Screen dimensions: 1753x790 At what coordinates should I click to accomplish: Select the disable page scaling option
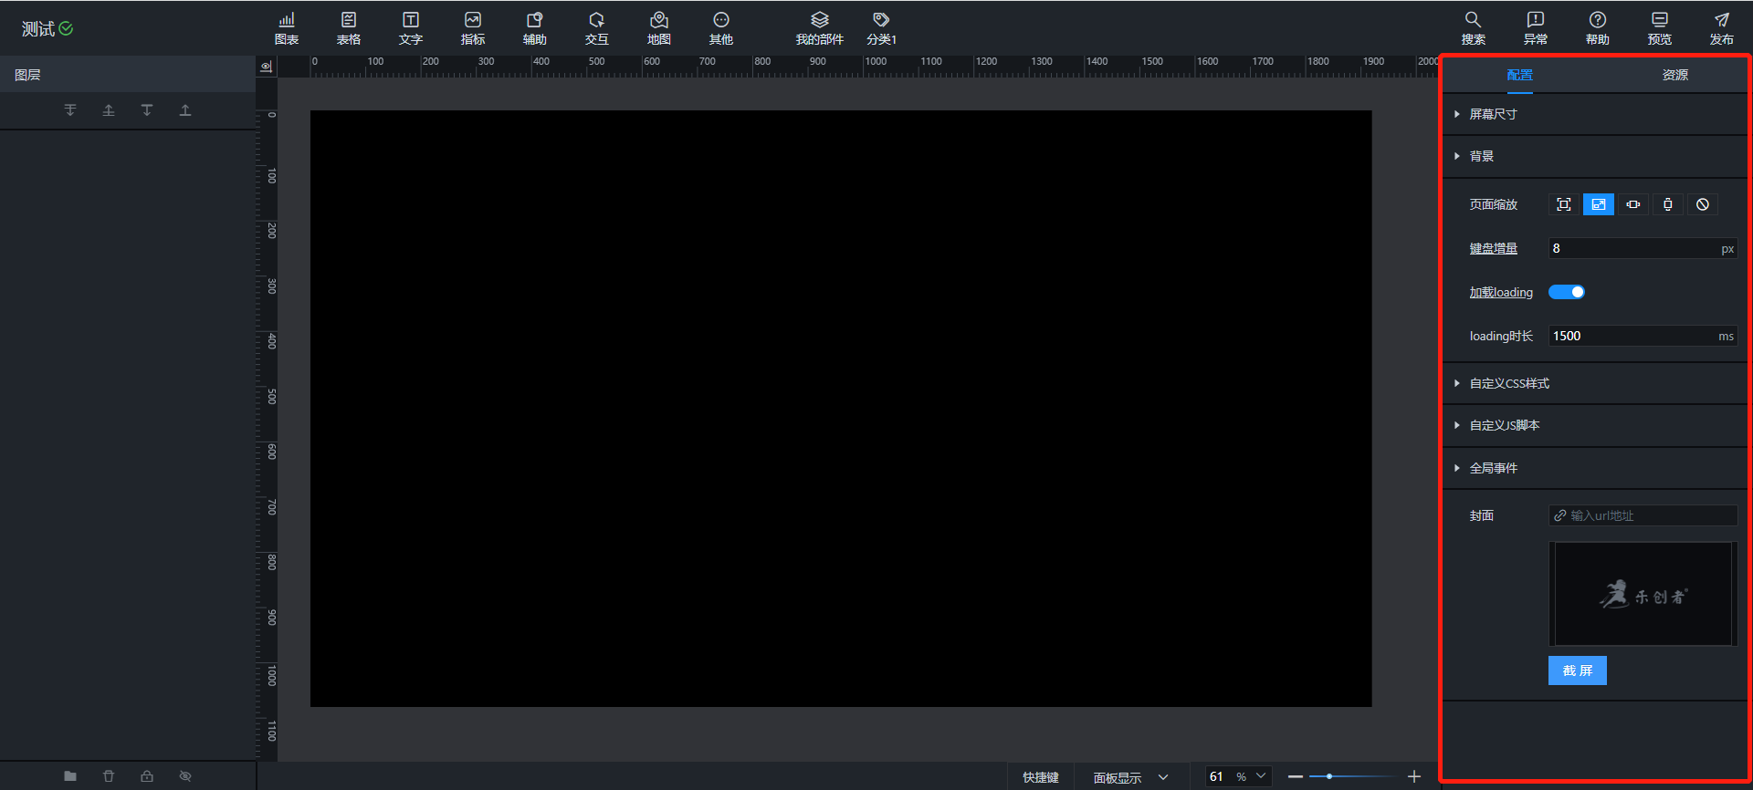tap(1703, 204)
